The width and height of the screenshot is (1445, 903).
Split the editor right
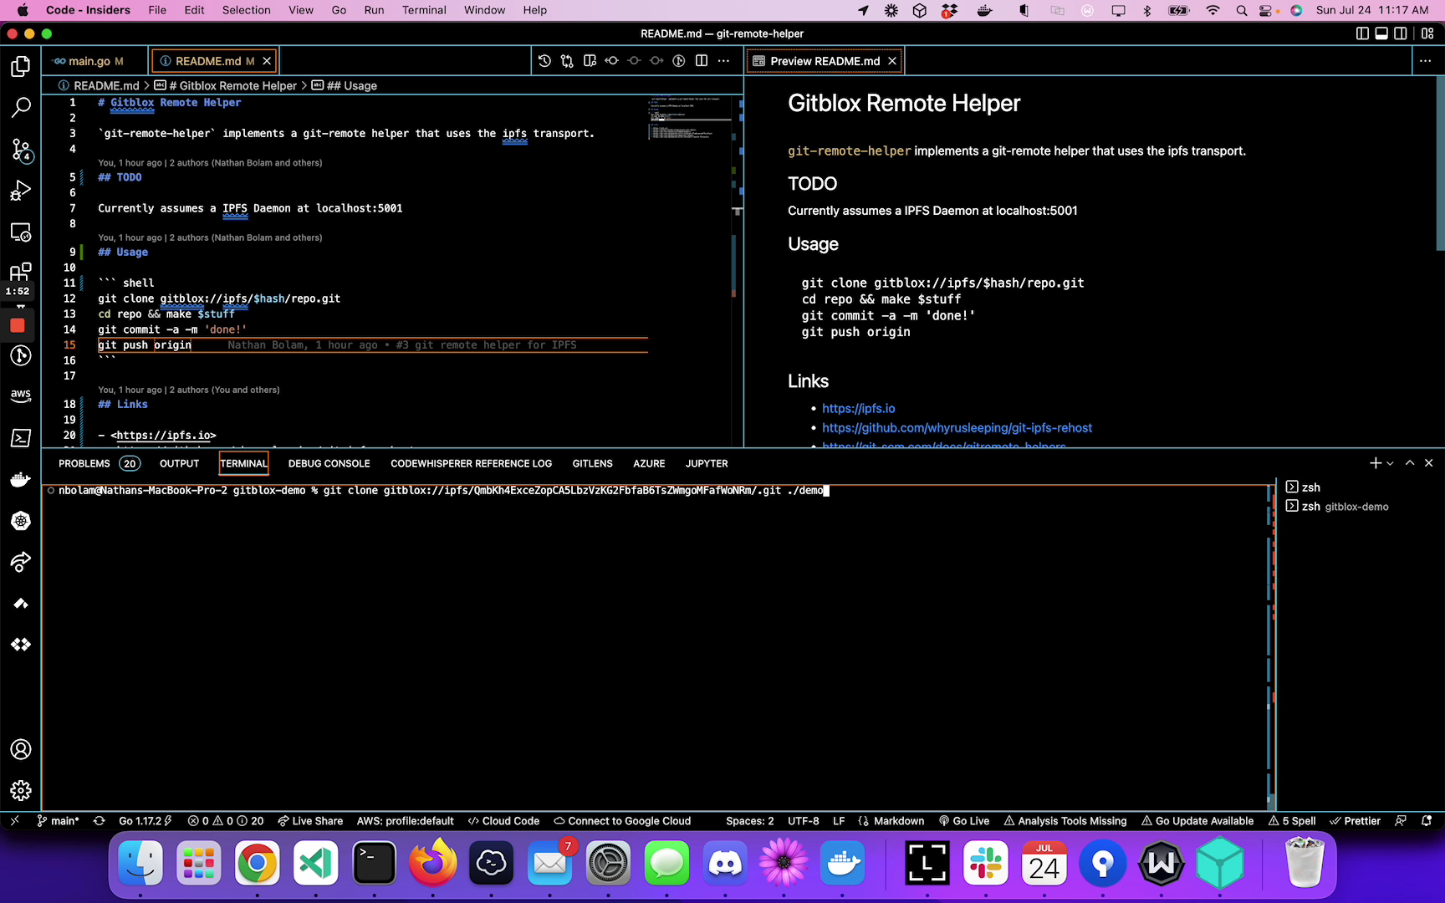(x=702, y=61)
